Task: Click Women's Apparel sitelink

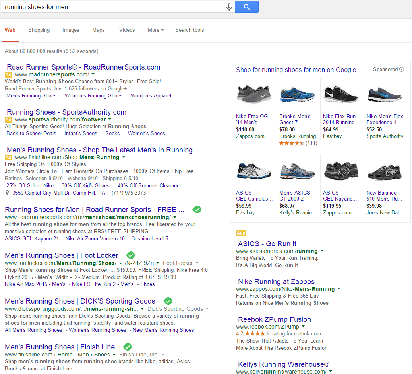Action: 151,96
